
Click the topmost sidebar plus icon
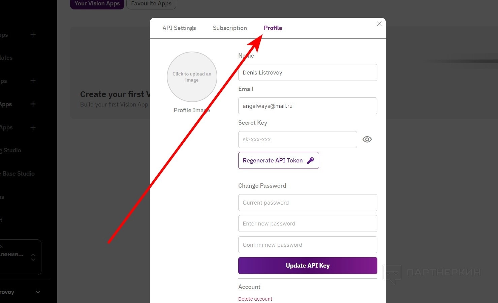[x=33, y=35]
